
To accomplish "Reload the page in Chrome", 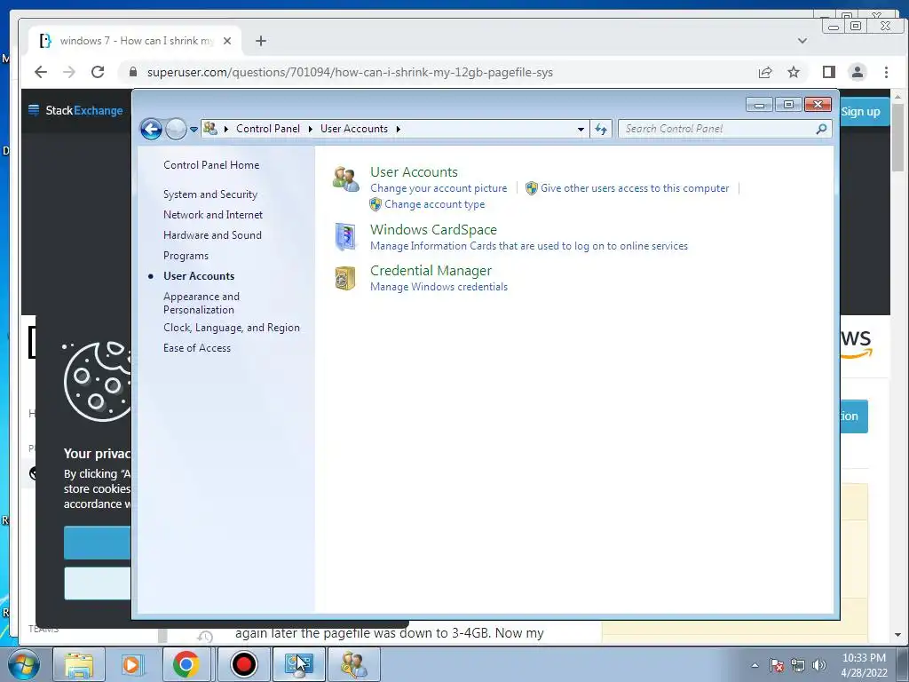I will click(x=98, y=72).
